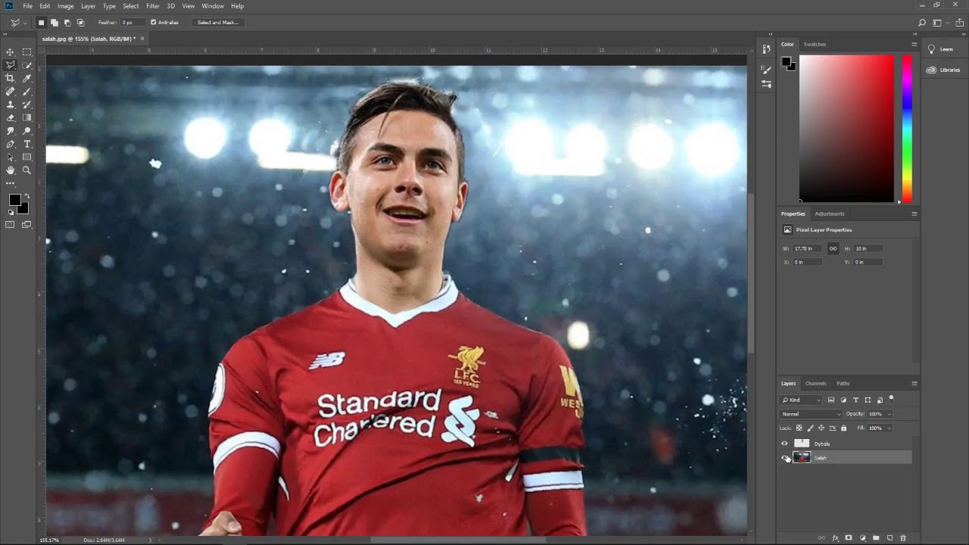
Task: Open the blend mode Normal dropdown
Action: (x=811, y=414)
